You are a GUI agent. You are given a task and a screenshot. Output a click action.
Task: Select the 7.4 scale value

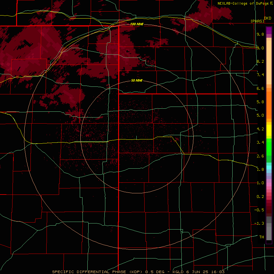pos(260,75)
